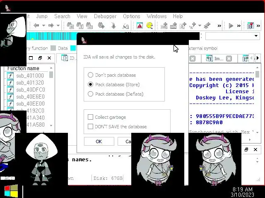Click the create structure 's' icon
This screenshot has height=198, width=265.
pyautogui.click(x=193, y=26)
